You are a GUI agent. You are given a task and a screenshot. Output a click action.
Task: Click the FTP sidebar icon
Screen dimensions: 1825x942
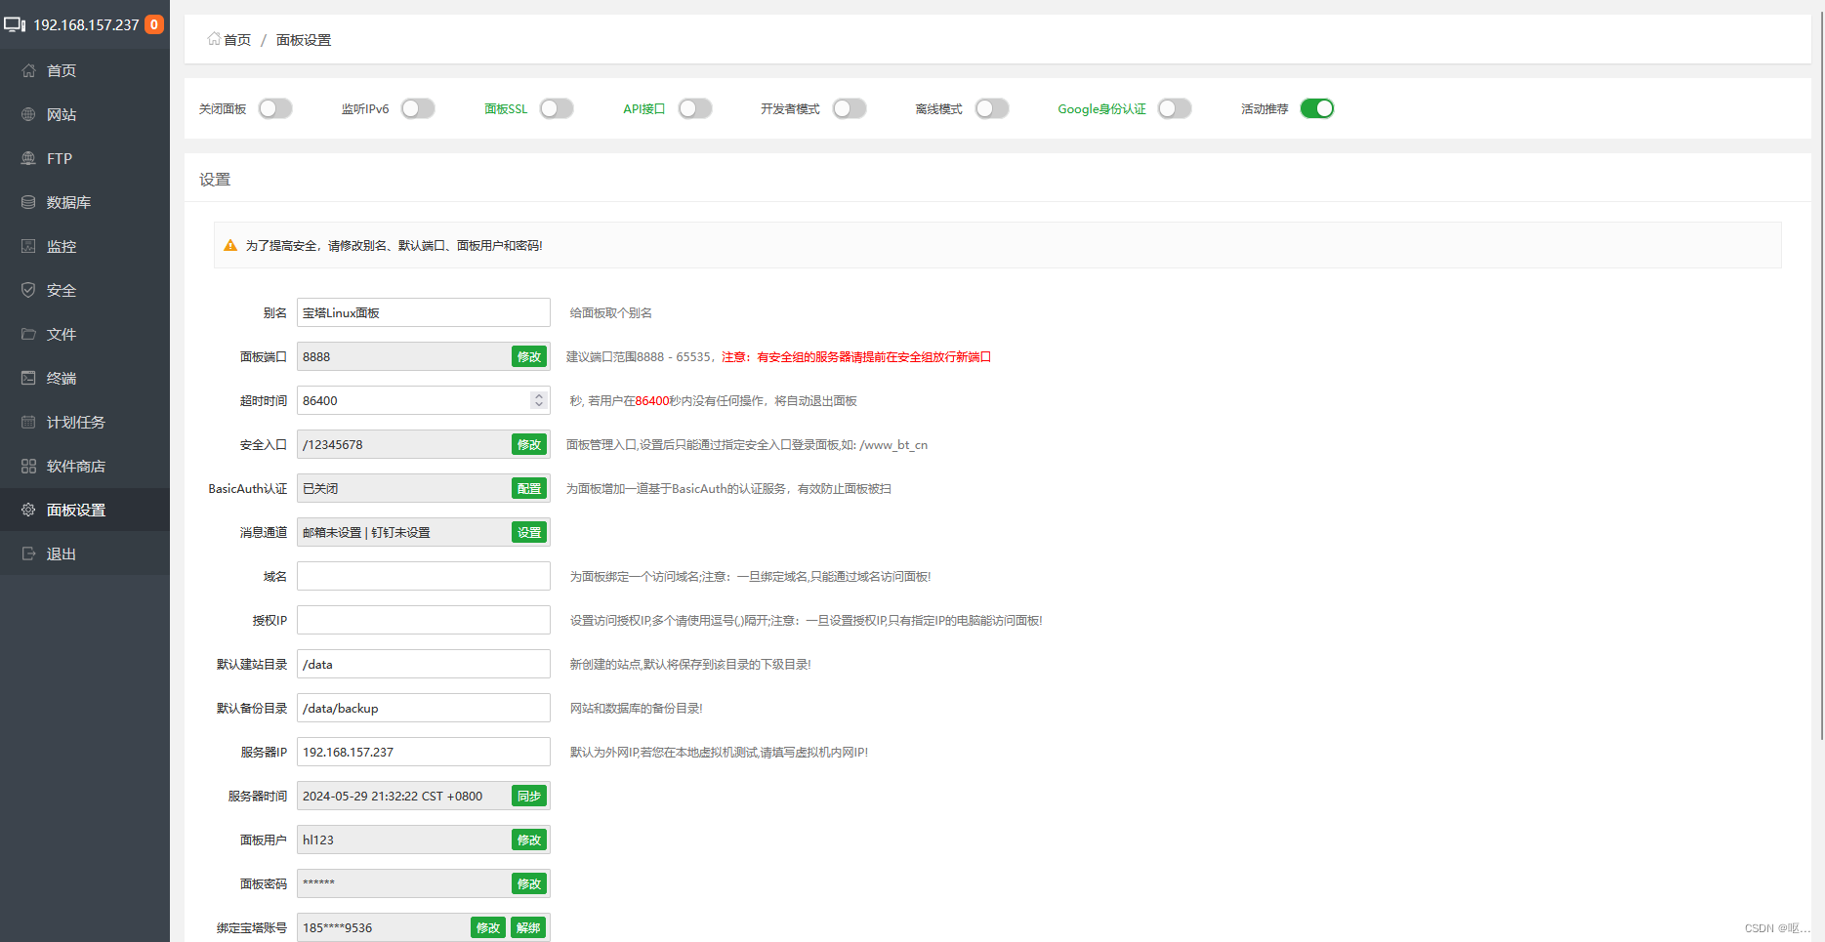[28, 158]
